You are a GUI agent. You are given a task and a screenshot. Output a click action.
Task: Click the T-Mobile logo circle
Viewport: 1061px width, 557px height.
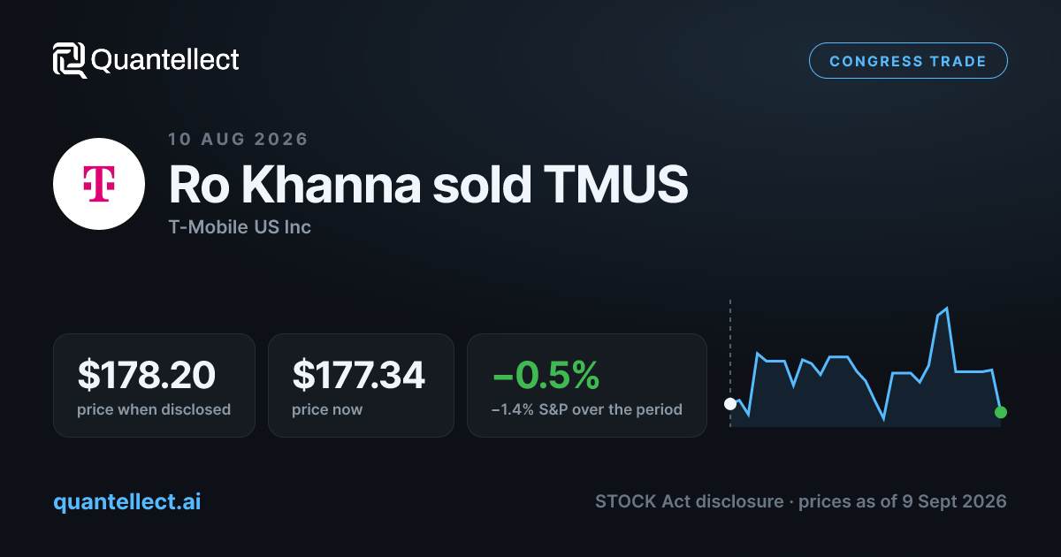click(x=98, y=183)
